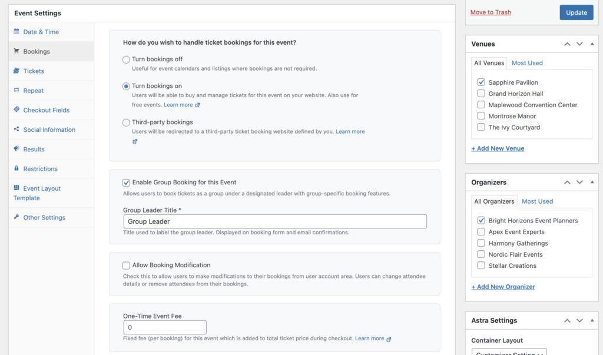Viewport: 603px width, 355px height.
Task: Click the ticket icon next to Tickets
Action: point(16,71)
